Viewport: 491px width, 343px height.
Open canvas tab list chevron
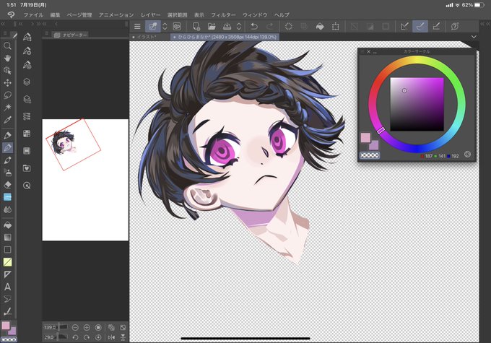pyautogui.click(x=474, y=37)
